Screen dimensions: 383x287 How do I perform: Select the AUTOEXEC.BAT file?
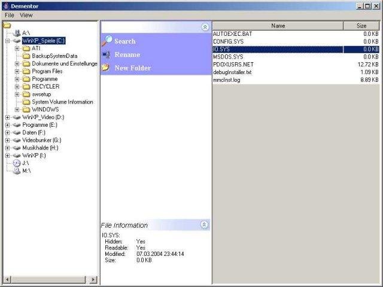(x=296, y=34)
